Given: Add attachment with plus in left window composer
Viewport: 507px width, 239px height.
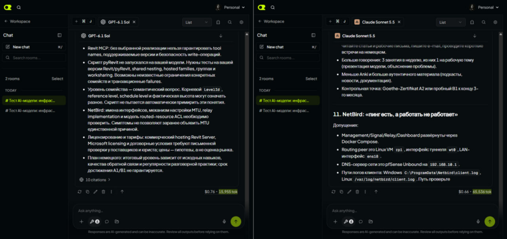Looking at the screenshot, I should point(82,222).
